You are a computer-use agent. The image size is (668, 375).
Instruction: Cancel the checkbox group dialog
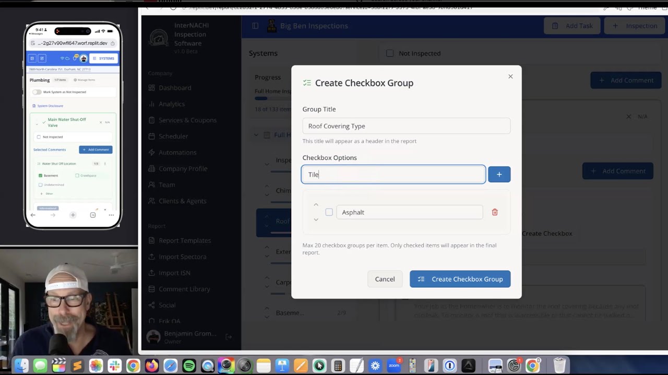click(385, 279)
